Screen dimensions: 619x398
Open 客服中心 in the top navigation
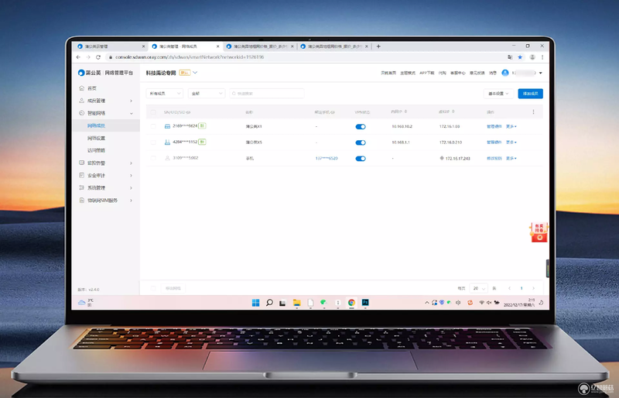coord(458,73)
